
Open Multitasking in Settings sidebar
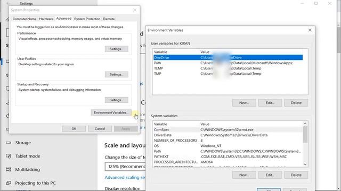(x=27, y=170)
